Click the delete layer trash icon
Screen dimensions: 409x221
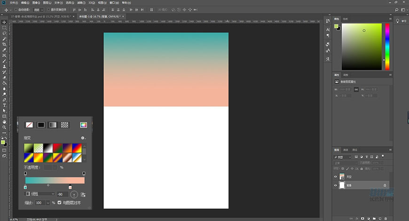pyautogui.click(x=385, y=218)
